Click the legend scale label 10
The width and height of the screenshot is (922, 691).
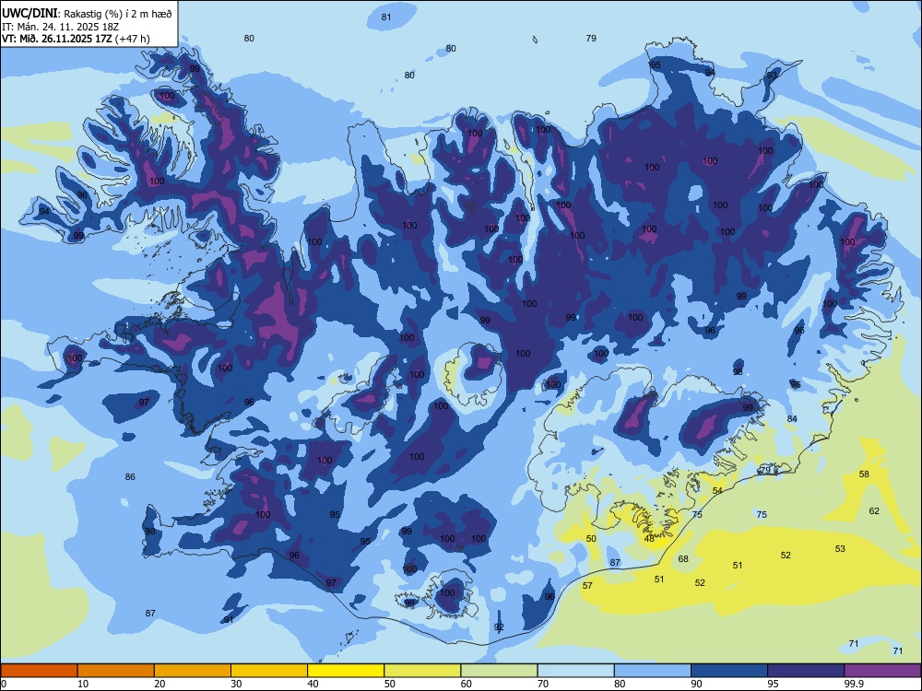(x=84, y=684)
